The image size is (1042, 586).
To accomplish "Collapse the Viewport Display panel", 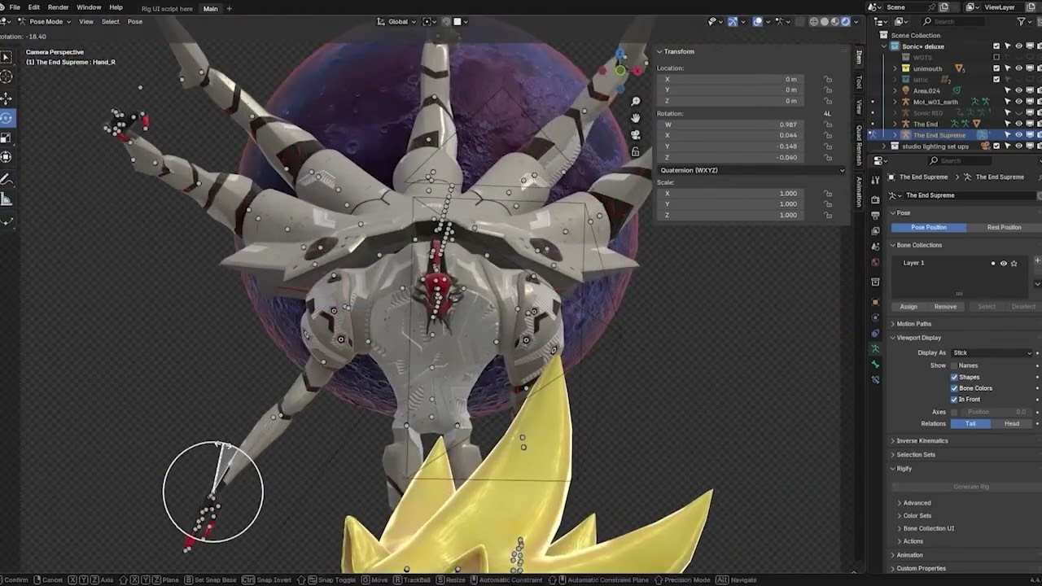I will 918,338.
